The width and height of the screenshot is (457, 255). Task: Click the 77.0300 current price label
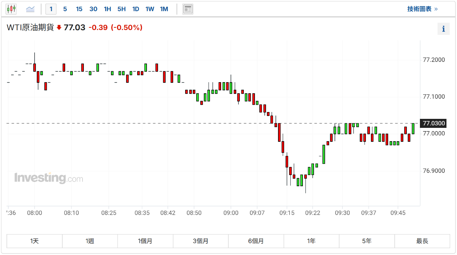pos(434,124)
